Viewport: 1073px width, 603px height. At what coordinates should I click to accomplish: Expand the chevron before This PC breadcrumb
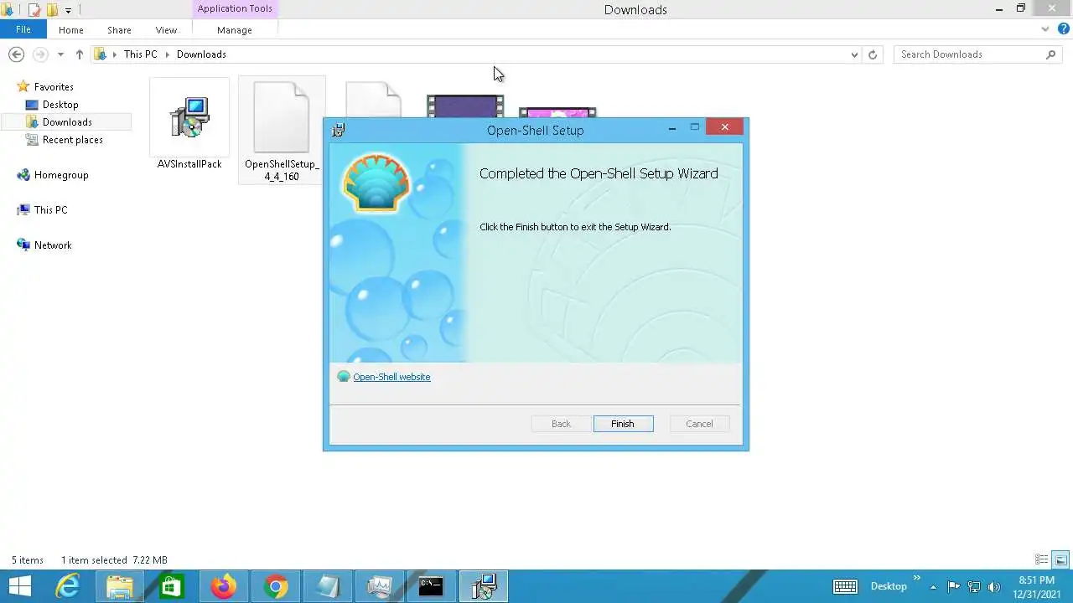[x=114, y=54]
